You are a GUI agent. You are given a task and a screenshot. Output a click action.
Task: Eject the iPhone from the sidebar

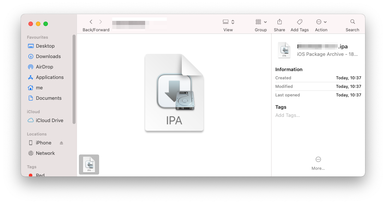click(x=61, y=143)
